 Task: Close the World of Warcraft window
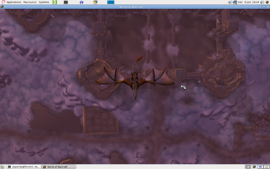point(268,7)
